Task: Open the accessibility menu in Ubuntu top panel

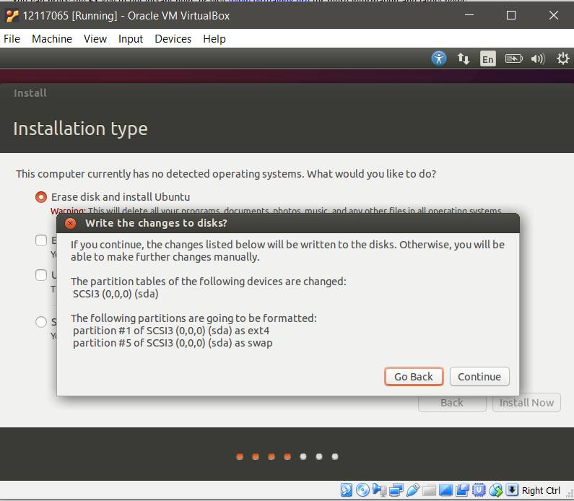Action: click(x=438, y=58)
